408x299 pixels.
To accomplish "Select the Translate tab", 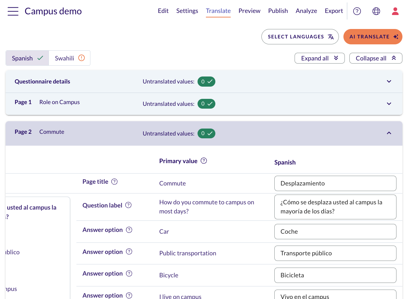I will click(218, 11).
